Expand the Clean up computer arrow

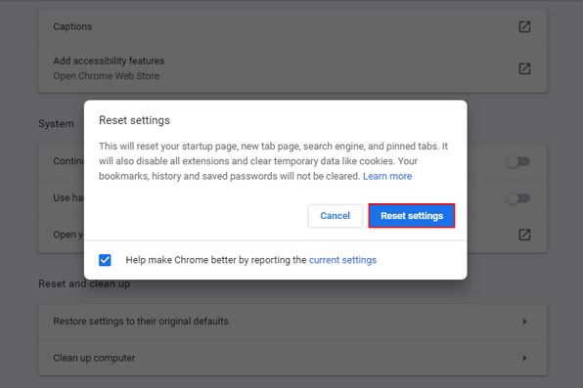(524, 358)
